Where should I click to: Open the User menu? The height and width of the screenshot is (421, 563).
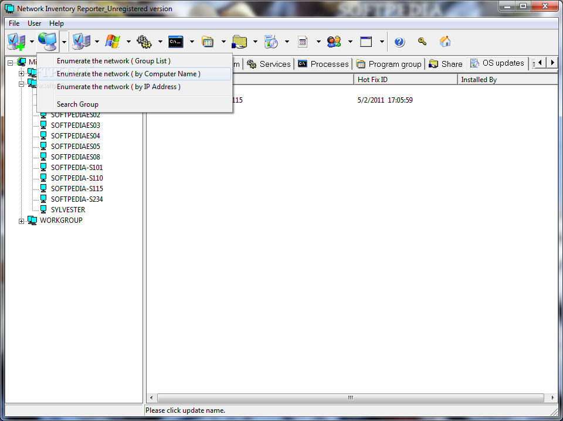pos(34,23)
